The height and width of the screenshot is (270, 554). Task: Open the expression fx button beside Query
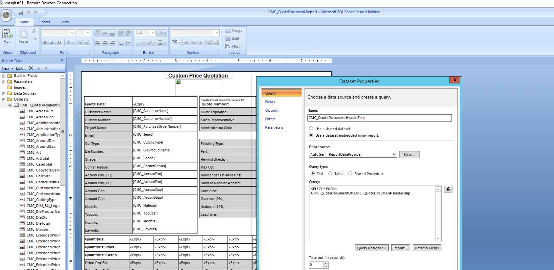(x=448, y=189)
